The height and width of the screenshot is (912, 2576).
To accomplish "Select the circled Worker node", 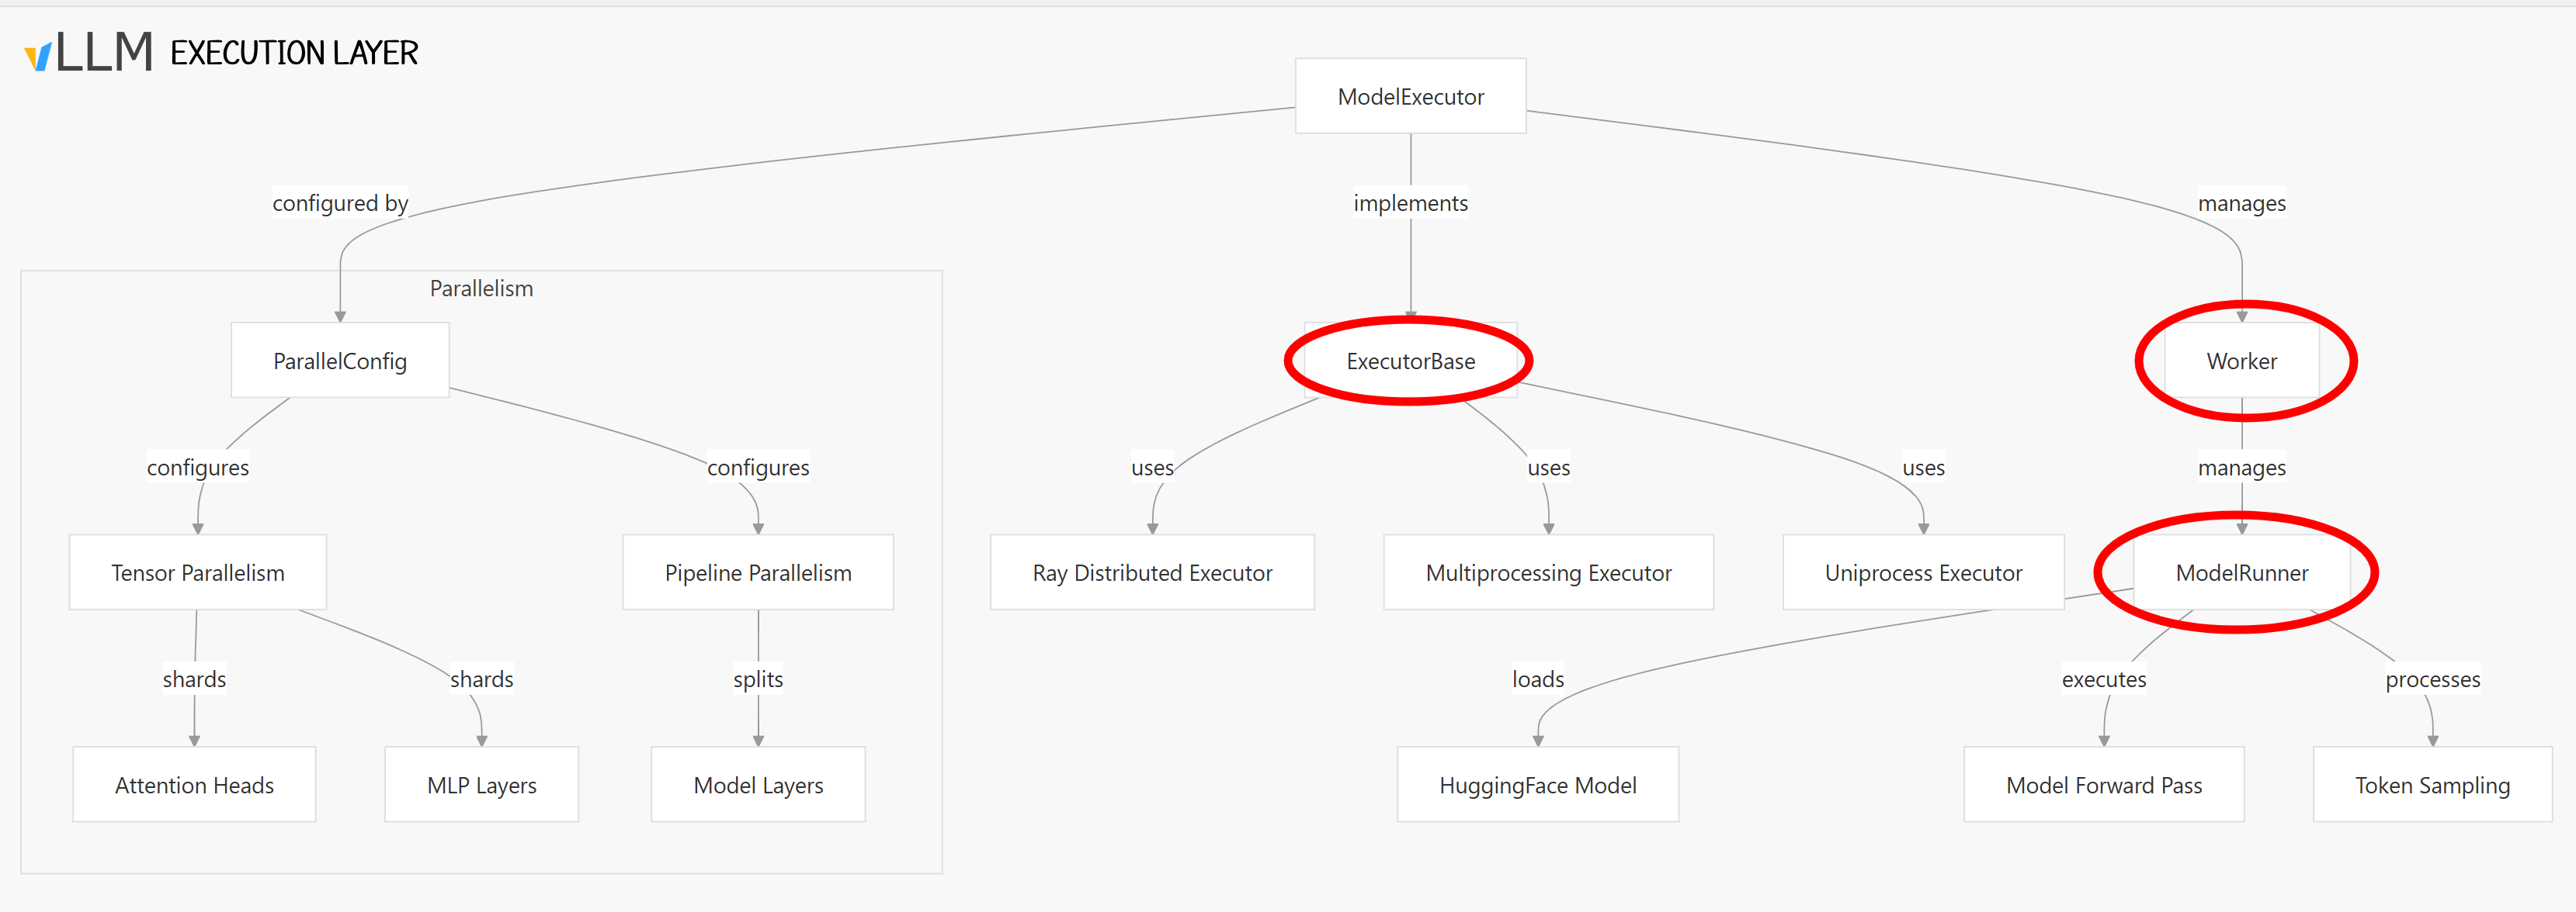I will 2241,361.
